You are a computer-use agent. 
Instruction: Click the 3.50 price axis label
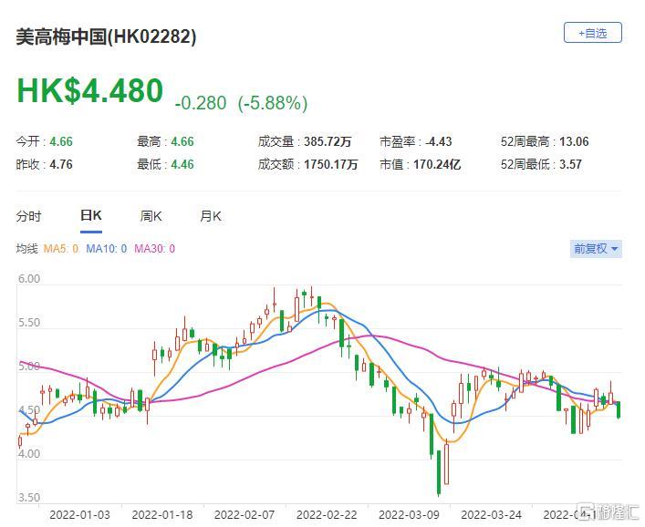point(29,498)
